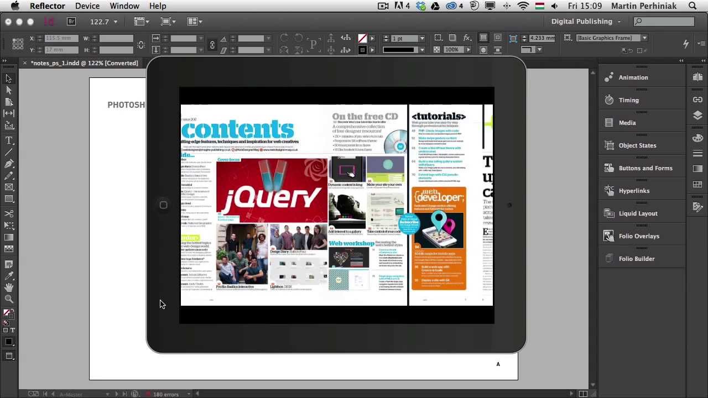This screenshot has height=398, width=708.
Task: Click the fill color swatch in control bar
Action: [362, 38]
